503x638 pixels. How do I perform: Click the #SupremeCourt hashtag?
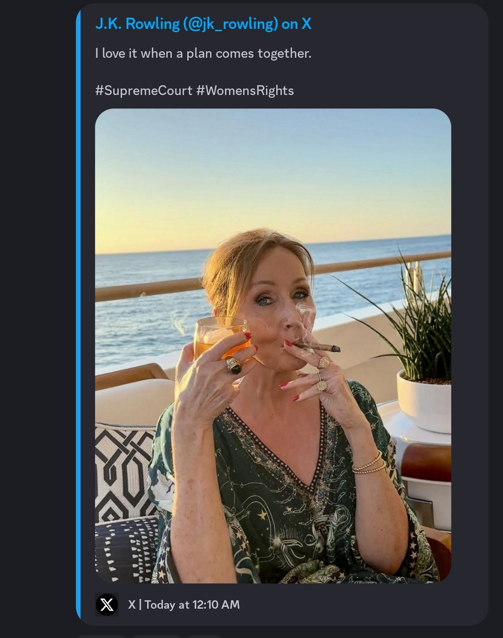[143, 90]
